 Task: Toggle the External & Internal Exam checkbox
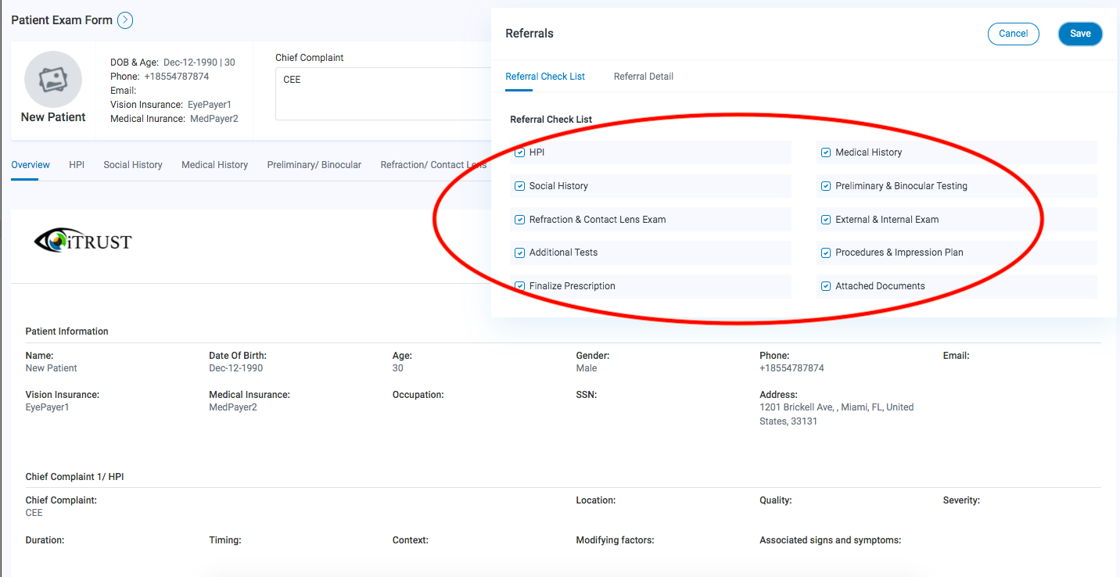pyautogui.click(x=825, y=219)
